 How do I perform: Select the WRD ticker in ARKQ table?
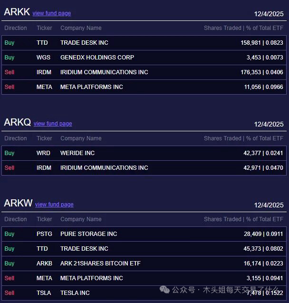pyautogui.click(x=43, y=153)
